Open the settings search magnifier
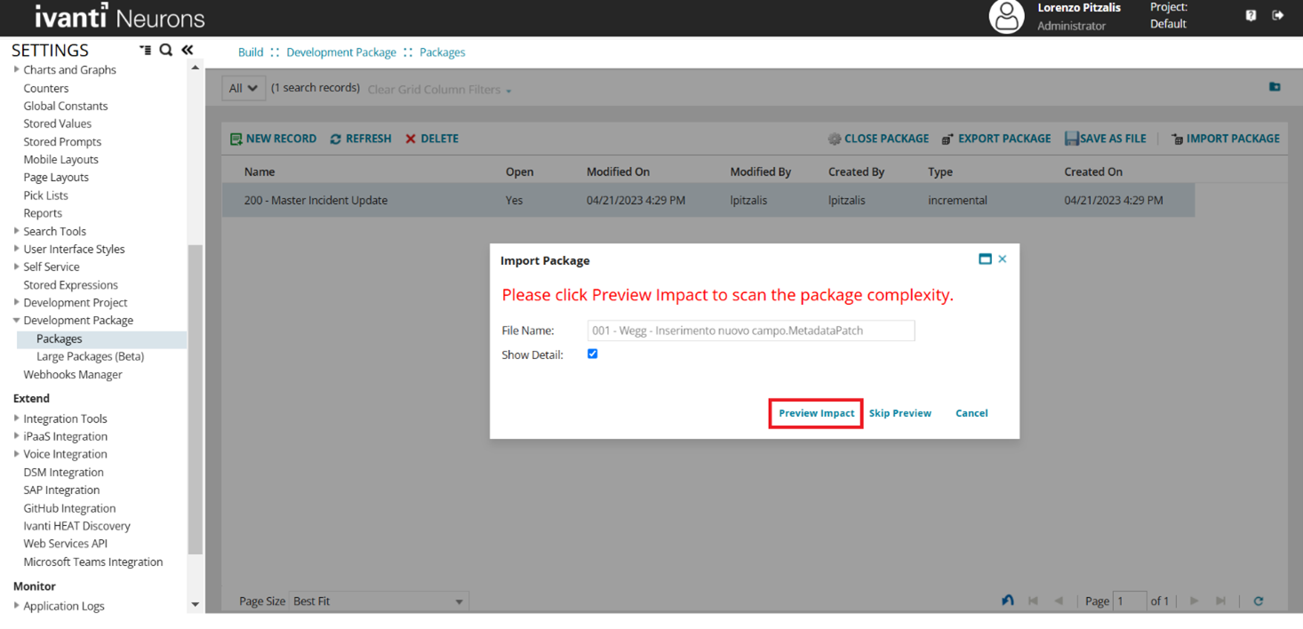Image resolution: width=1303 pixels, height=629 pixels. [165, 50]
